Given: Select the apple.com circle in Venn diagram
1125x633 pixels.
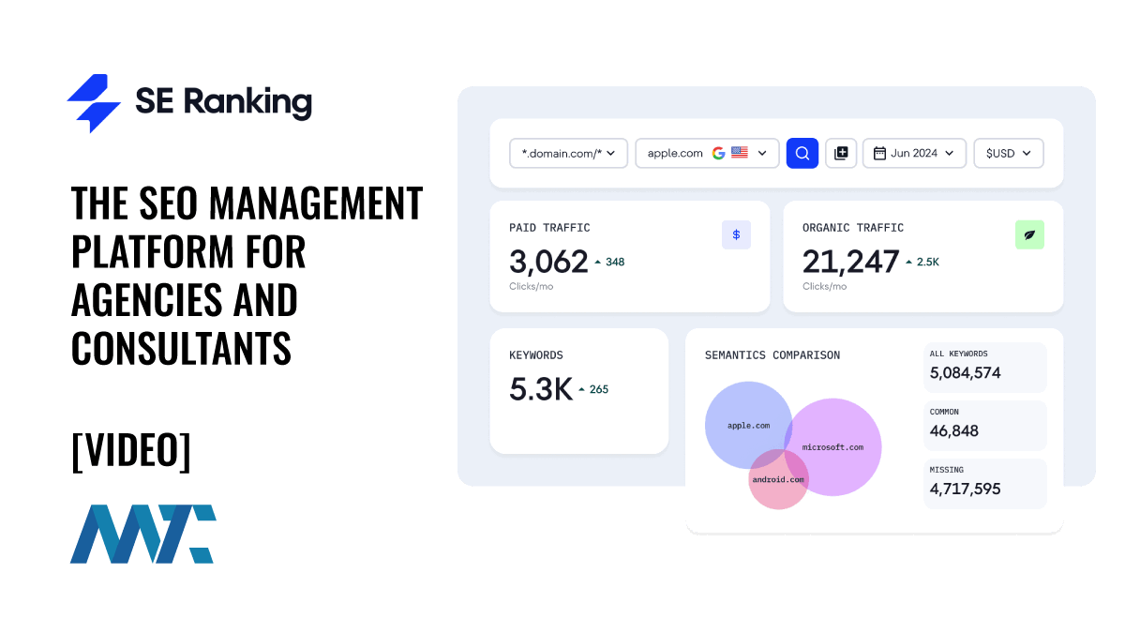Looking at the screenshot, I should click(x=749, y=425).
